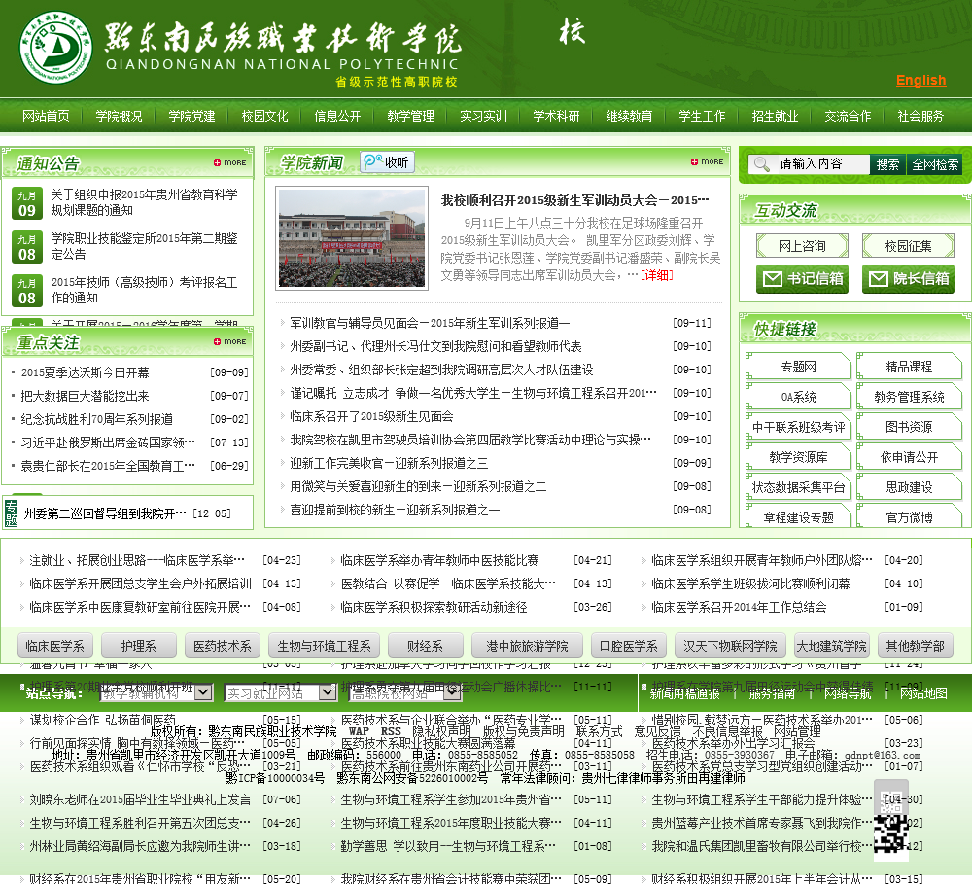Viewport: 972px width, 884px height.
Task: Open 思政建设 quick link
Action: pos(909,487)
